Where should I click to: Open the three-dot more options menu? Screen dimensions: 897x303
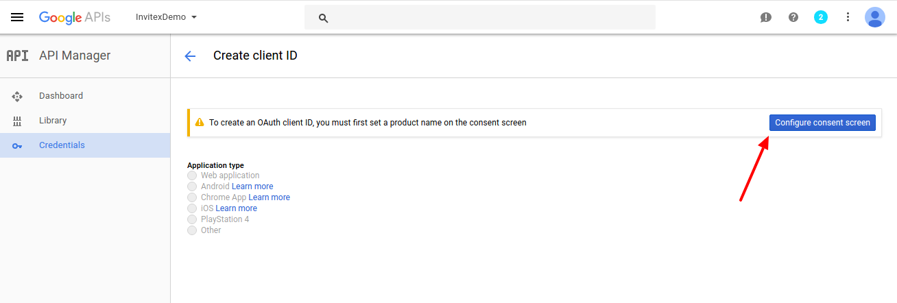coord(848,17)
